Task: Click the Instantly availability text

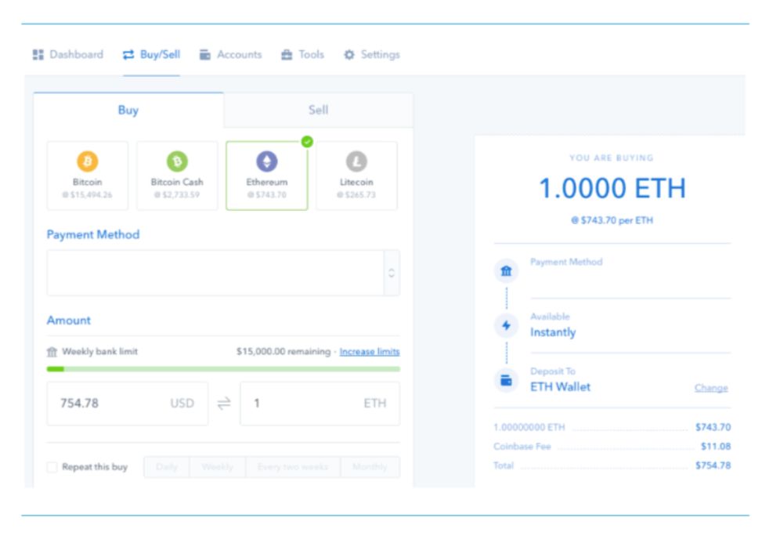Action: point(553,332)
